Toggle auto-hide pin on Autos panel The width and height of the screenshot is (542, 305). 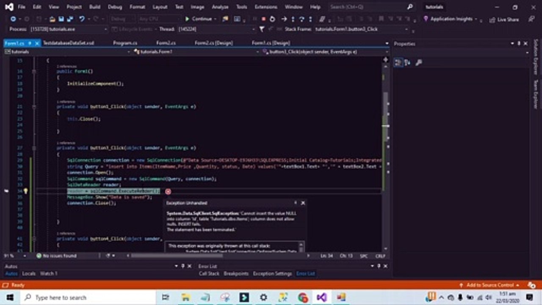click(183, 266)
